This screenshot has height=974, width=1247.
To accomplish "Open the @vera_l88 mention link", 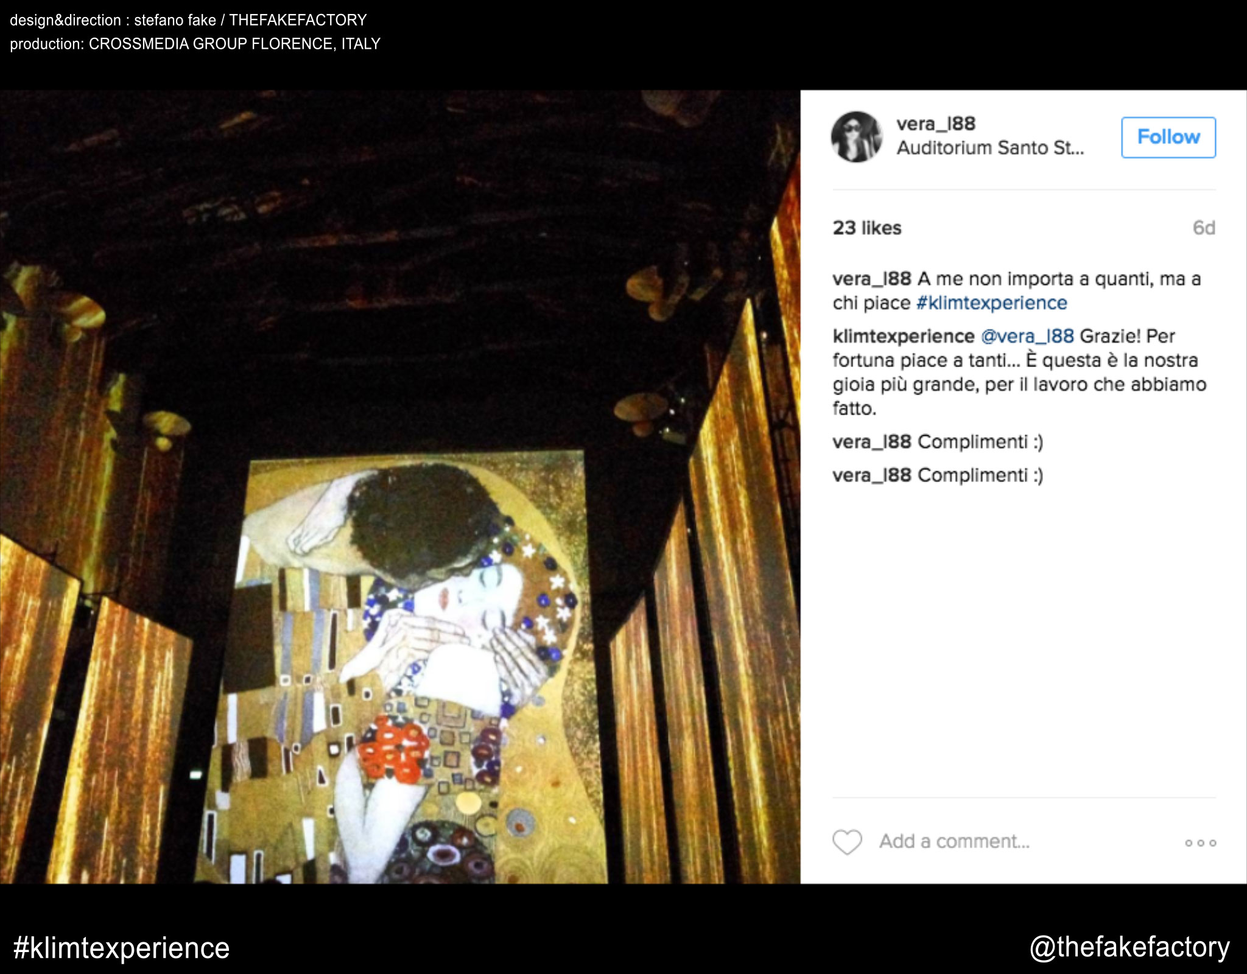I will (1027, 336).
